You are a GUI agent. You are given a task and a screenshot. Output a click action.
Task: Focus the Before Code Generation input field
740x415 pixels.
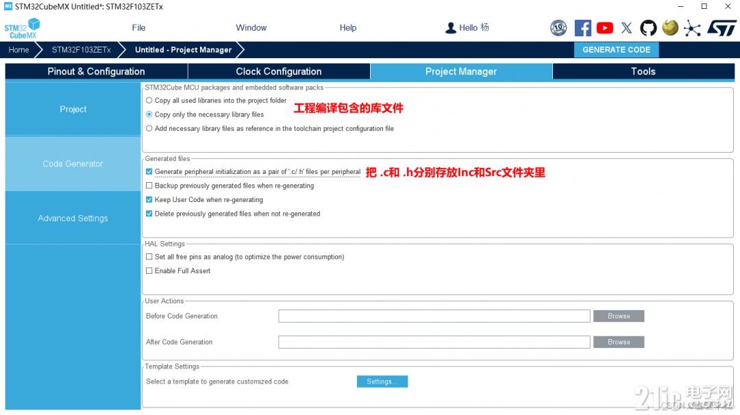[x=434, y=316]
